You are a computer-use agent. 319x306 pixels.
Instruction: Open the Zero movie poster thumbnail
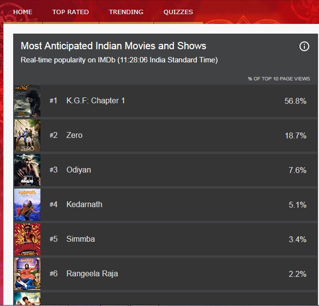coord(27,135)
